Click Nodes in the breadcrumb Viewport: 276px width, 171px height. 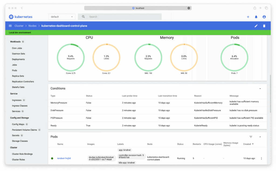(x=32, y=26)
